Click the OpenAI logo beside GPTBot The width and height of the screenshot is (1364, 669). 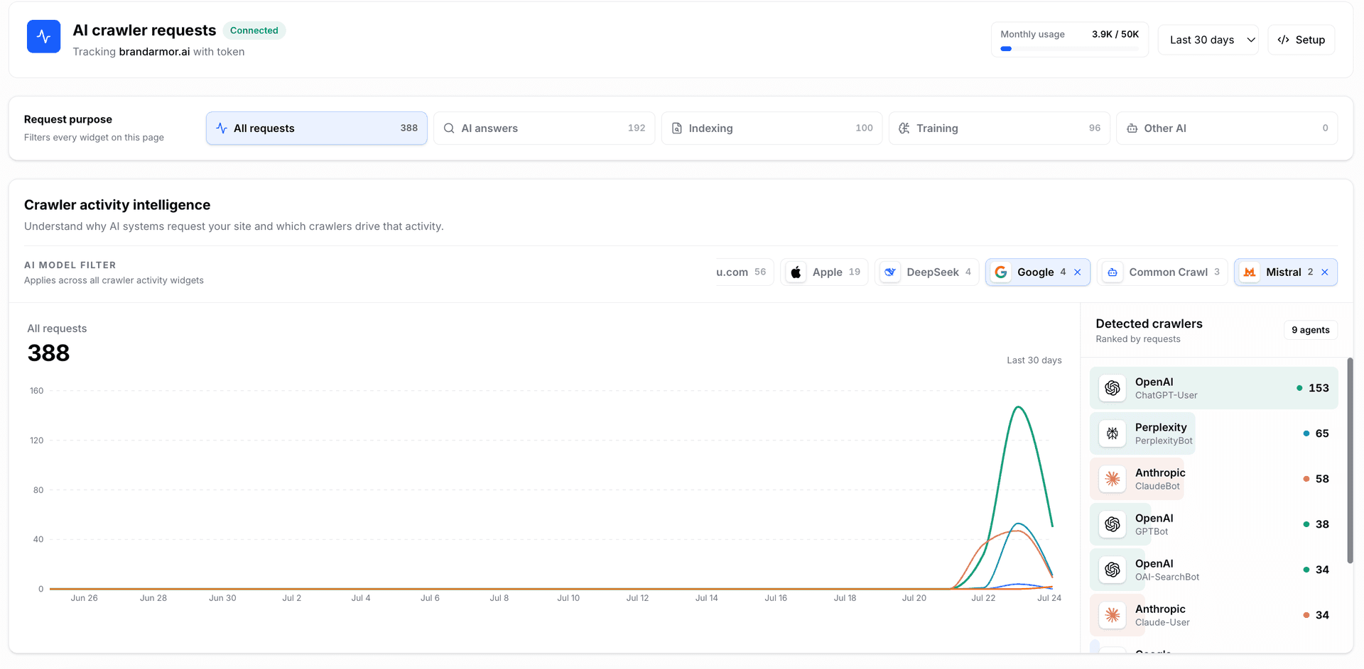click(x=1113, y=524)
